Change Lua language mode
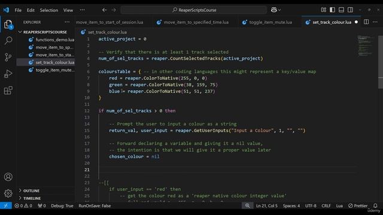This screenshot has width=383, height=215. (x=339, y=205)
